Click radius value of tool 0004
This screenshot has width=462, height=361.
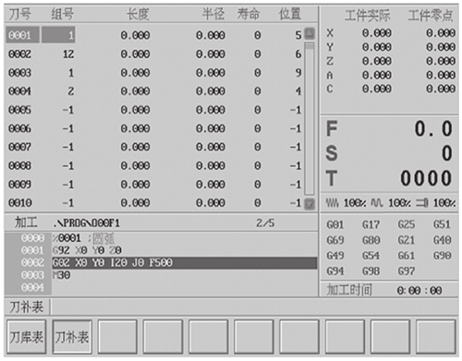click(x=211, y=91)
